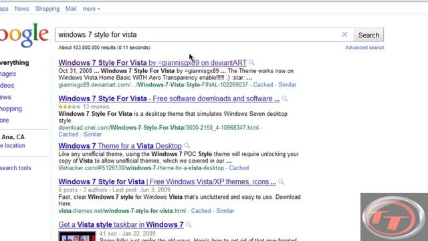Click the download.cnet.com URL text

[x=158, y=128]
